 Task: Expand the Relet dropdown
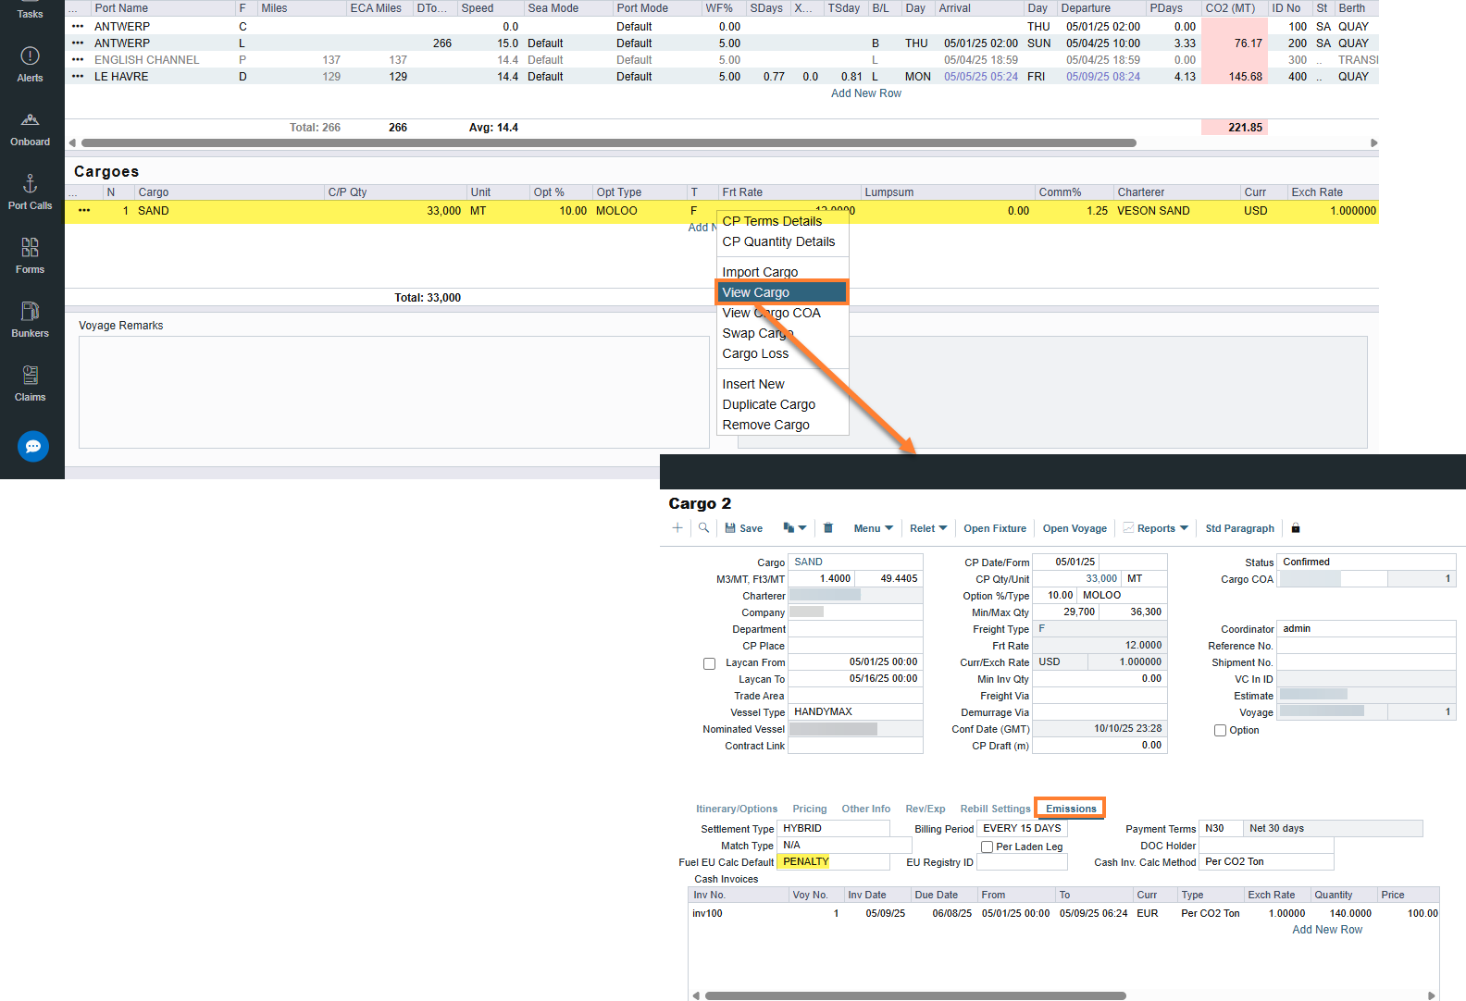point(928,528)
